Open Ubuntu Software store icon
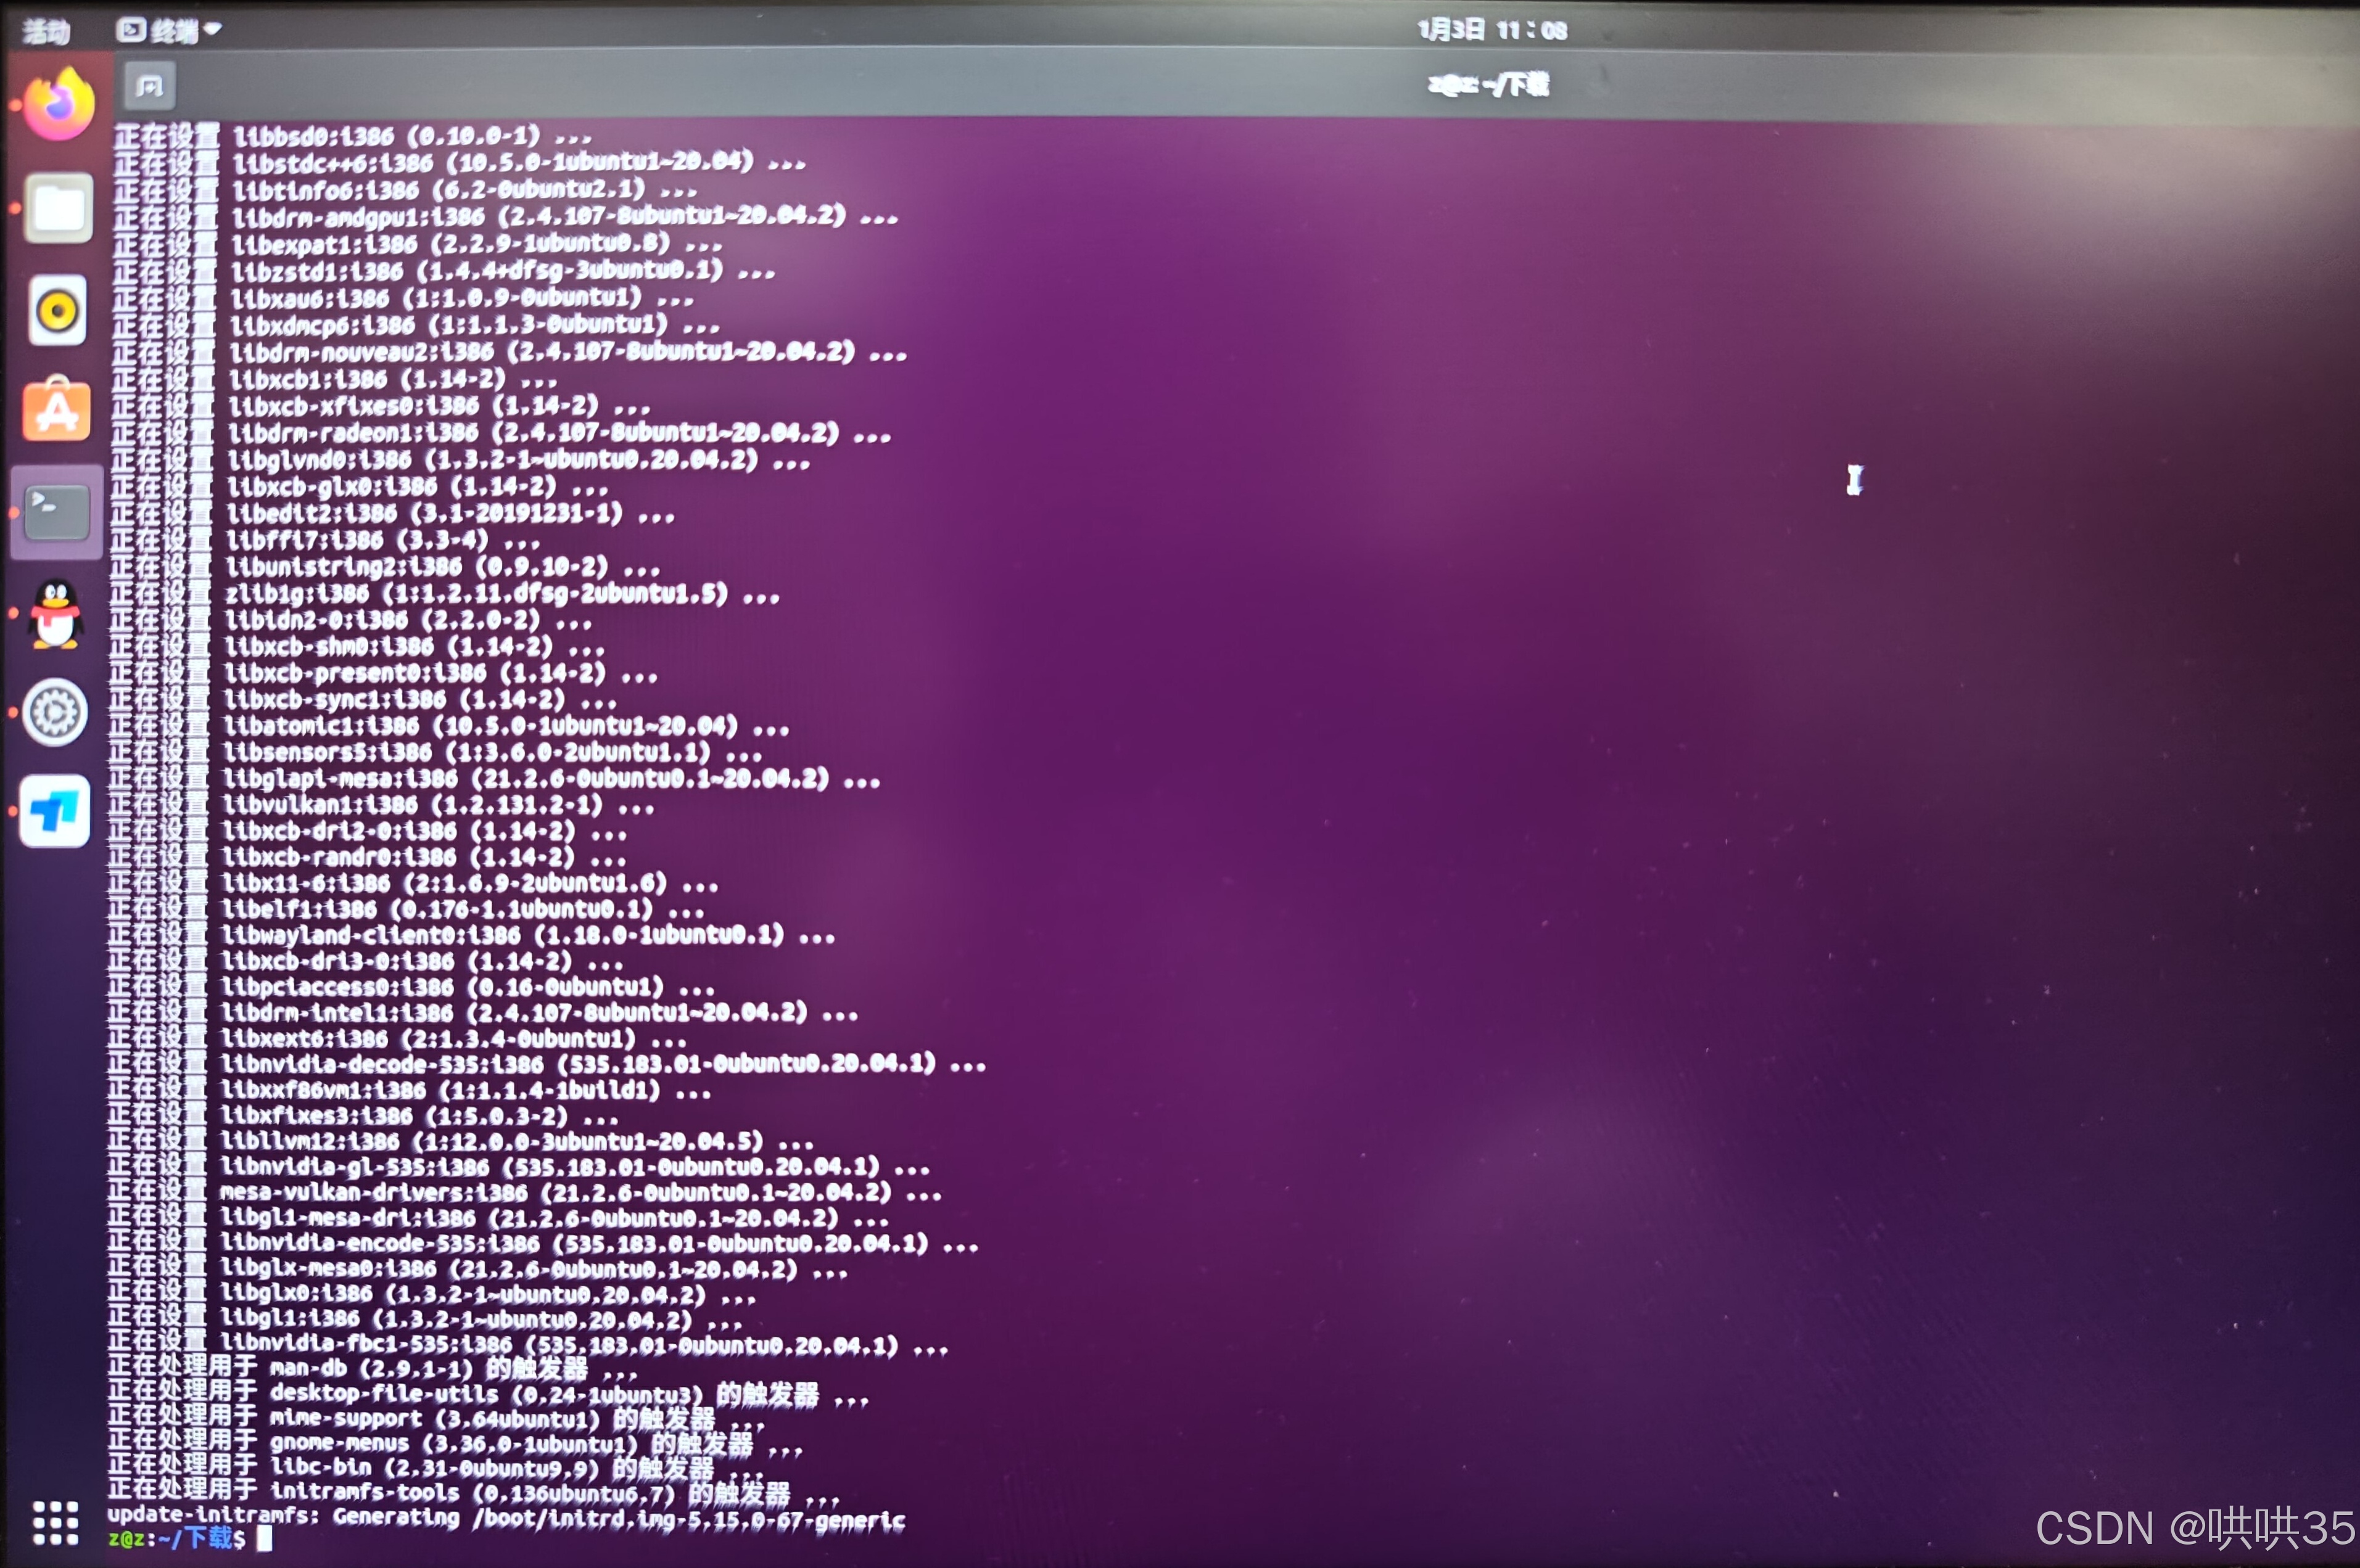Screen dimensions: 2360x1568 [57, 410]
